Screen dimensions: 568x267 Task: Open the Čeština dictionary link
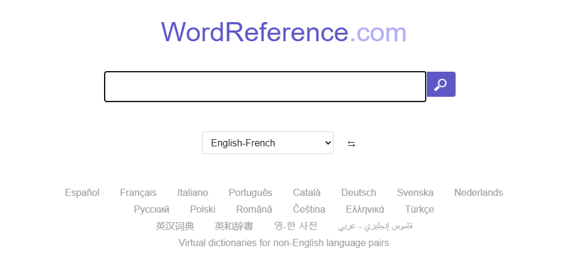(309, 210)
